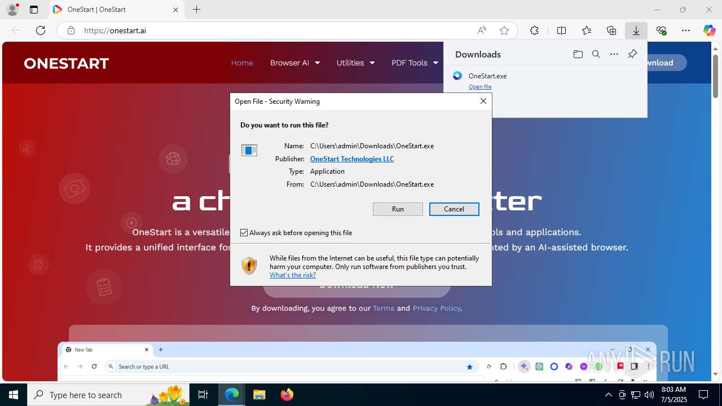Expand the Utilities dropdown menu
The image size is (722, 406).
click(x=355, y=63)
